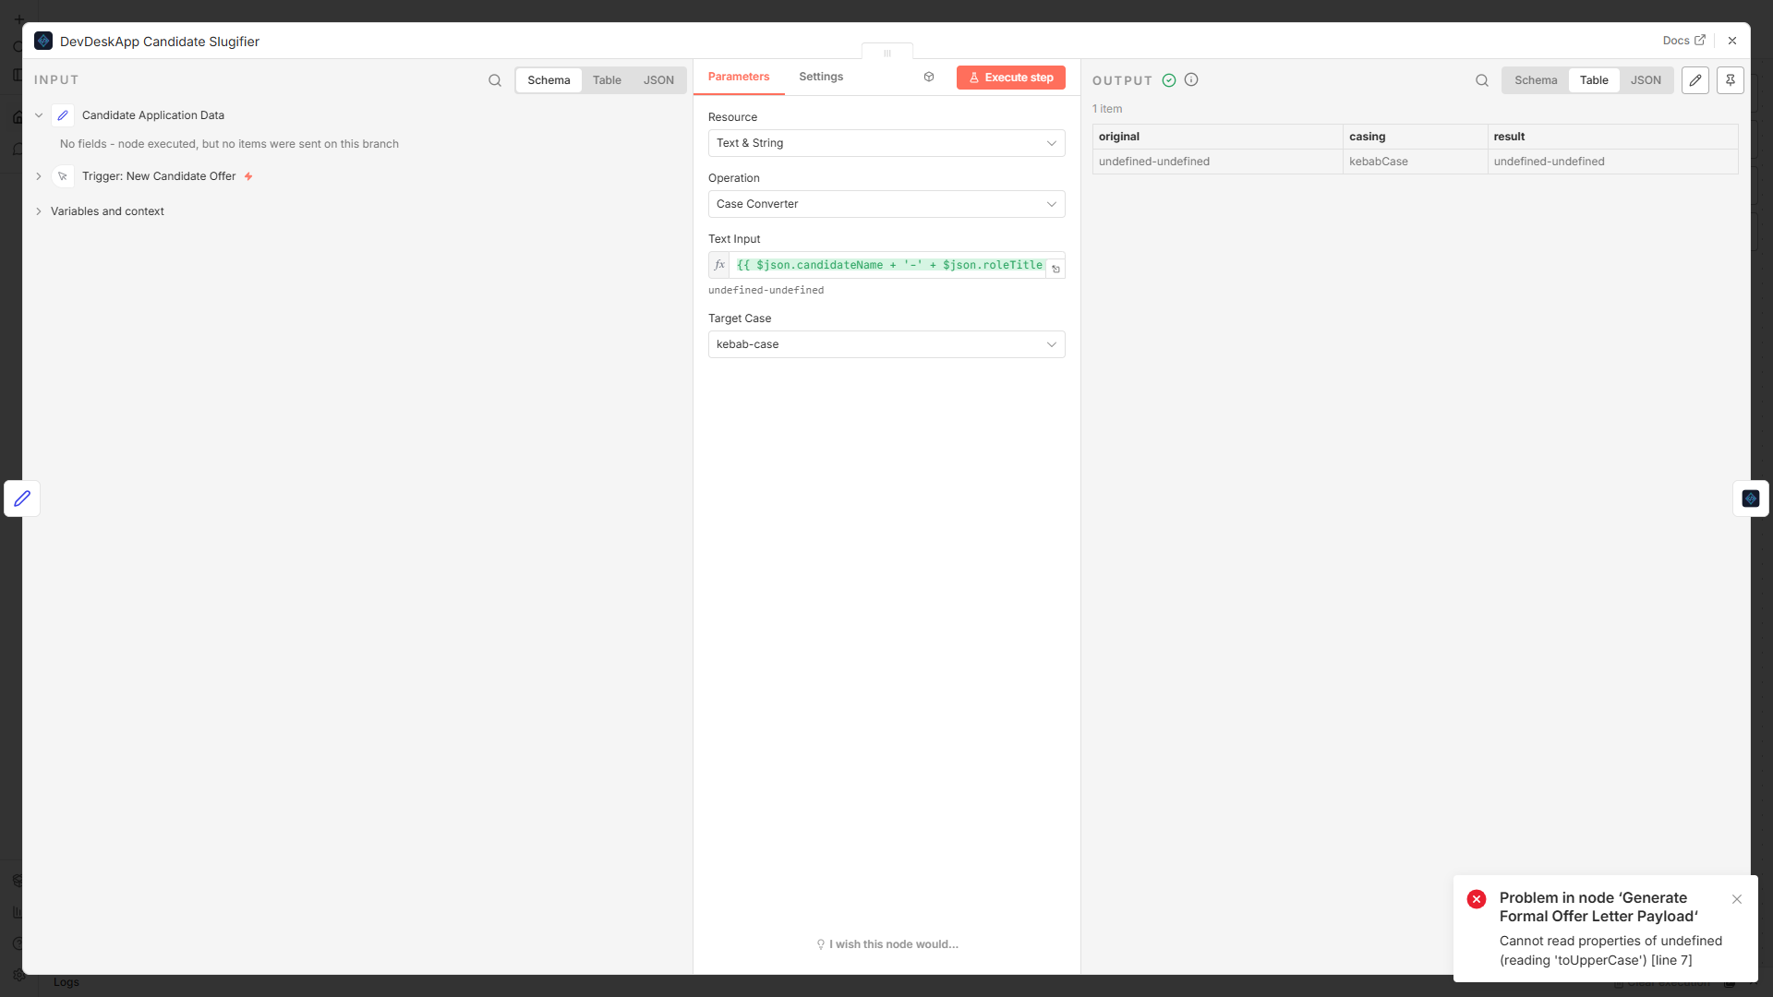Go to previous node via pencil icon
This screenshot has width=1773, height=997.
point(22,498)
